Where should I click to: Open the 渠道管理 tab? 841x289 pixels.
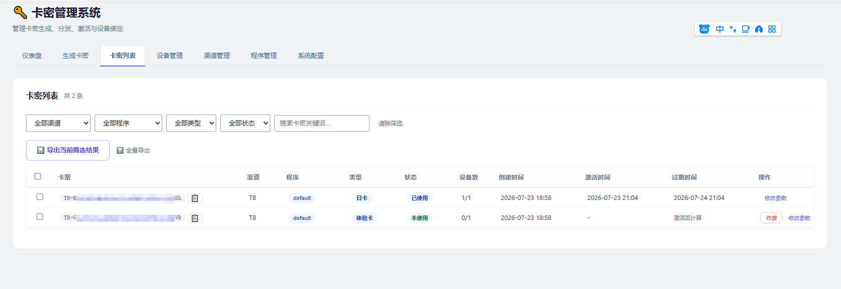point(217,55)
